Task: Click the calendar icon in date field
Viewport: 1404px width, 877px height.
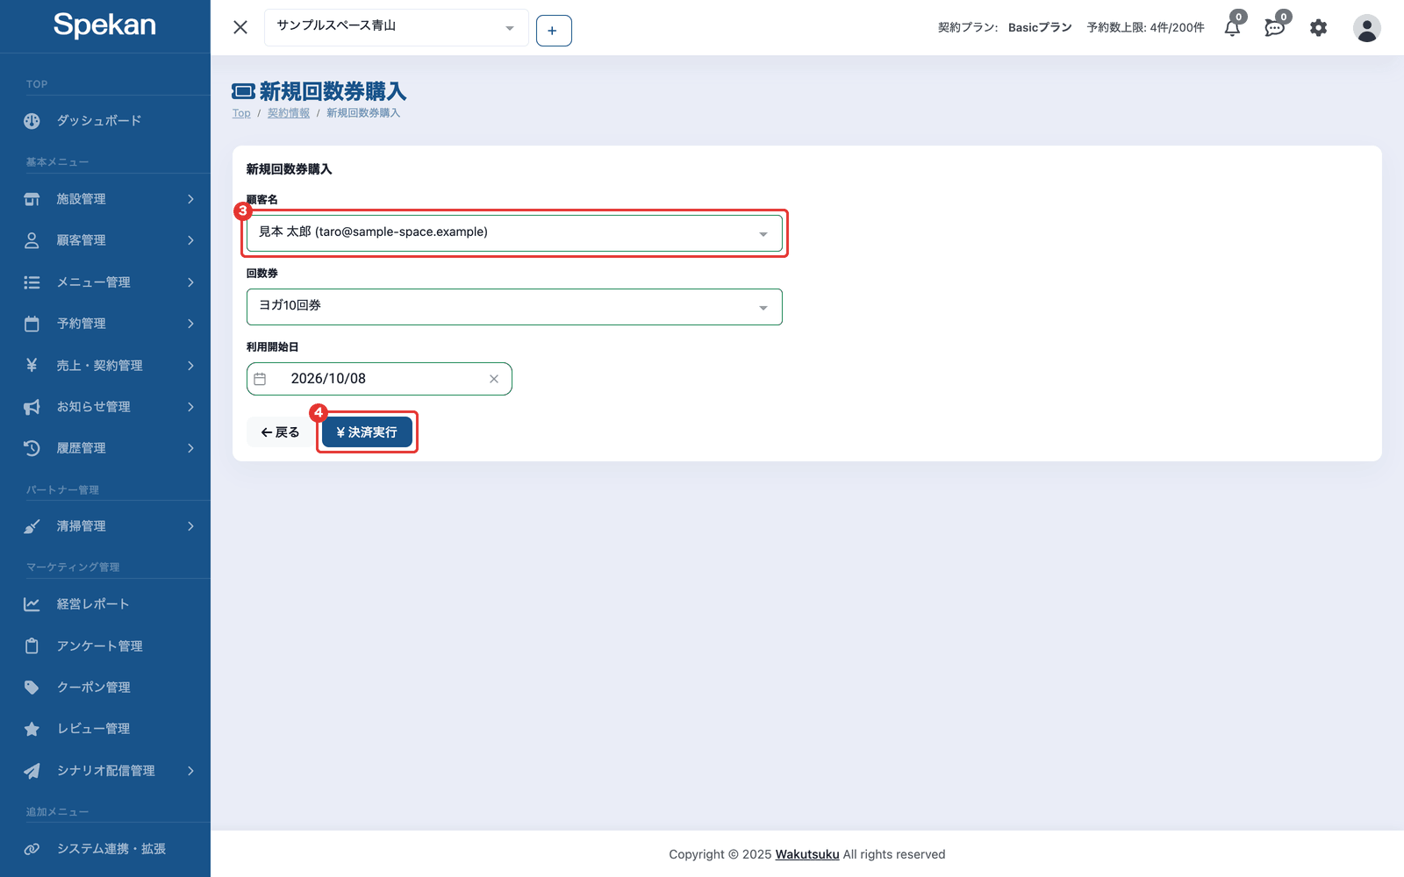Action: [x=260, y=379]
